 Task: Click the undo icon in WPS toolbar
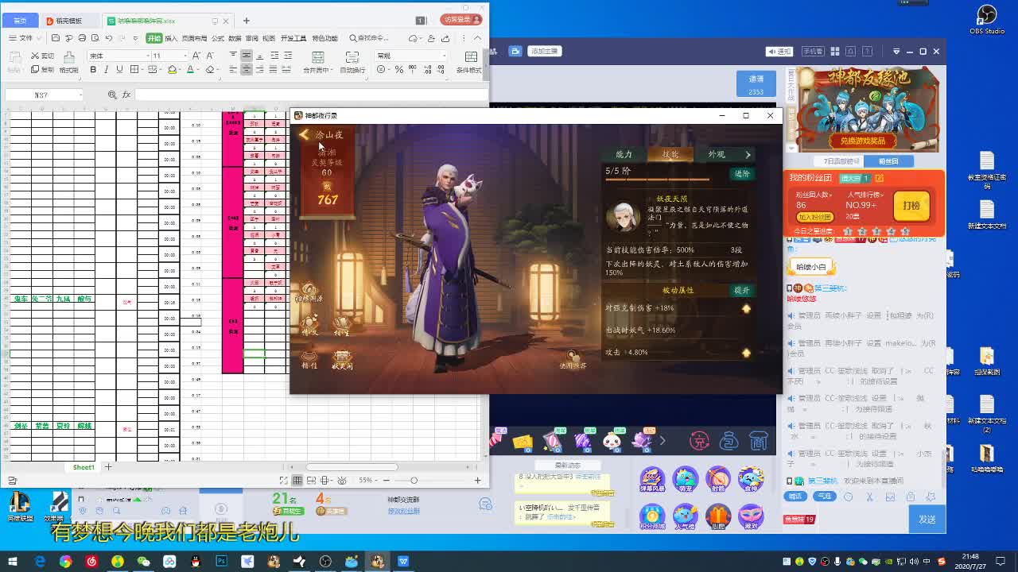[108, 38]
